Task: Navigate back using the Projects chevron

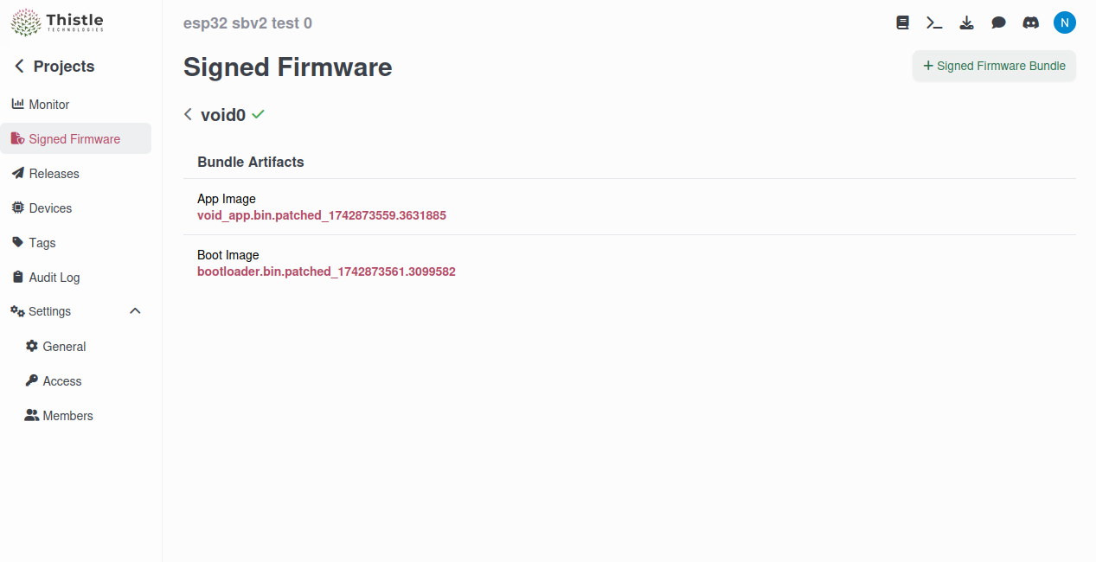Action: click(17, 66)
